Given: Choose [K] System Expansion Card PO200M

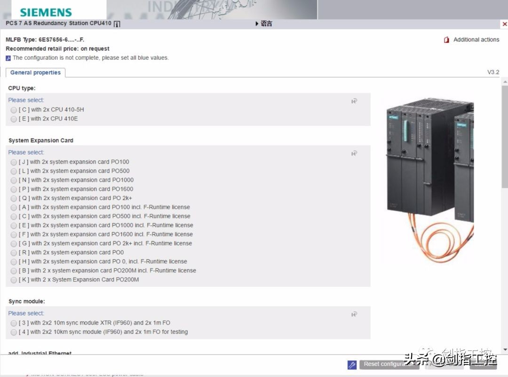Looking at the screenshot, I should [x=14, y=280].
